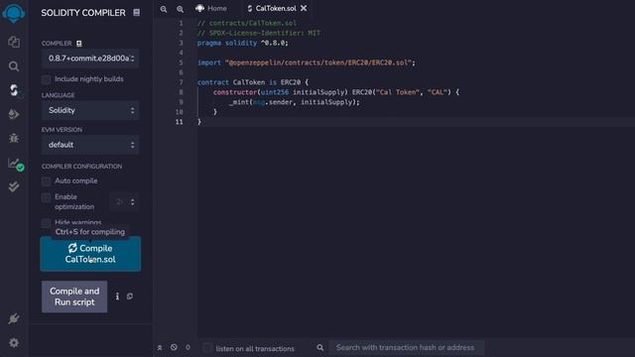Focus the transaction hash search field
The image size is (635, 357).
click(x=407, y=347)
